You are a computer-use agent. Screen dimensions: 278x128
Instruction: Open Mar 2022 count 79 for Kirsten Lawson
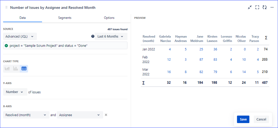pyautogui.click(x=215, y=72)
